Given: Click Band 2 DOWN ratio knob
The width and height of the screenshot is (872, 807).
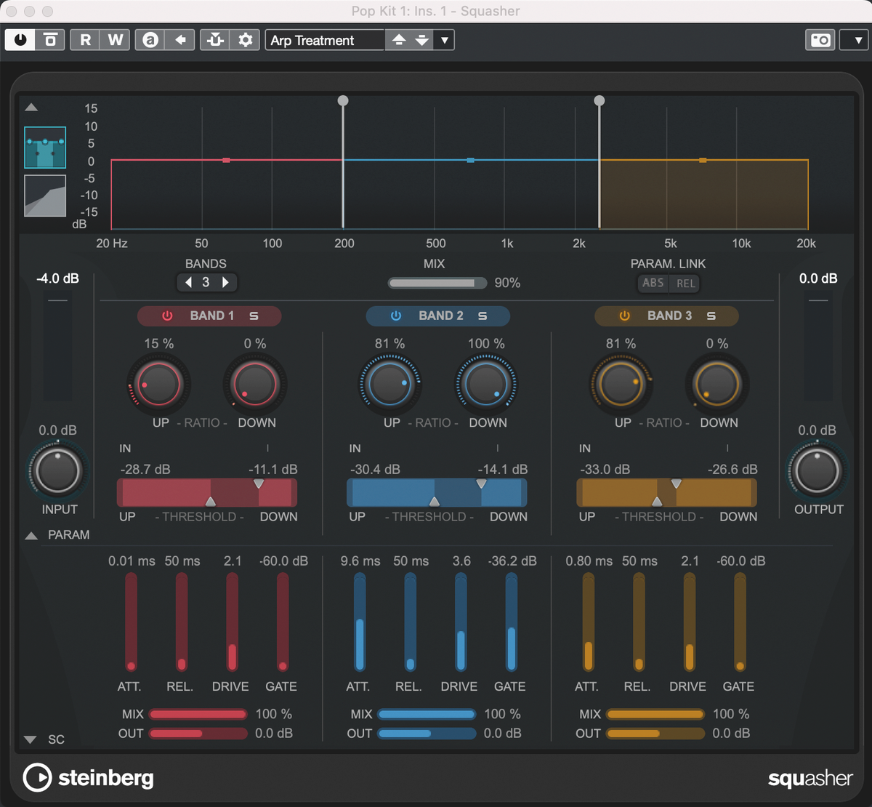Looking at the screenshot, I should click(486, 383).
